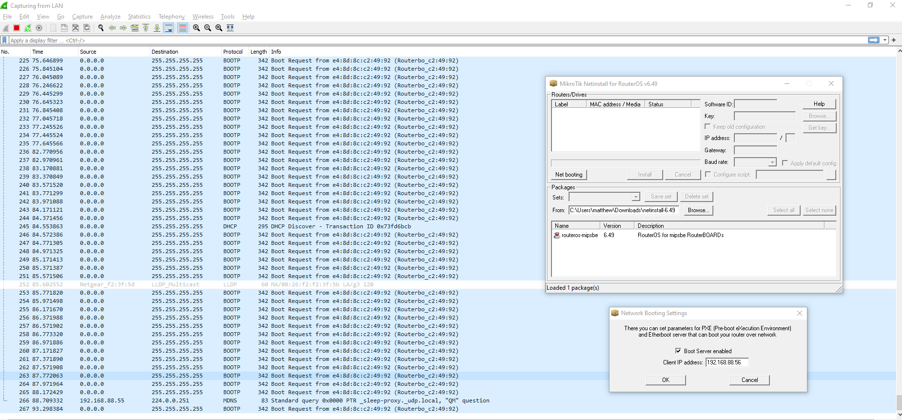Screen dimensions: 902x420
Task: Select the MDNS packet row 266
Action: pyautogui.click(x=449, y=400)
